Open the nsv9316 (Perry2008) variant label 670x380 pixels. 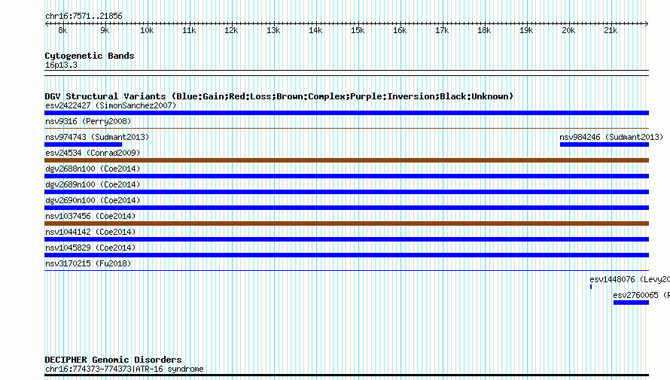pos(88,121)
